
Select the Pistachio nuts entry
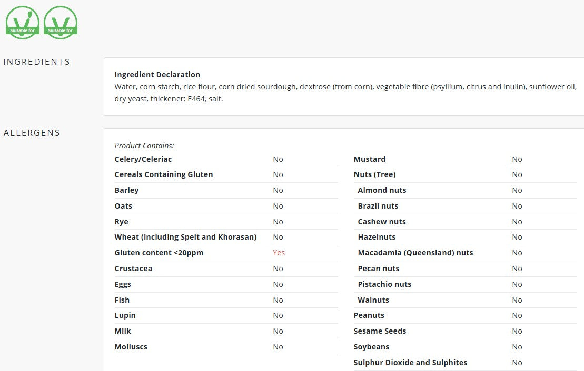tap(384, 284)
